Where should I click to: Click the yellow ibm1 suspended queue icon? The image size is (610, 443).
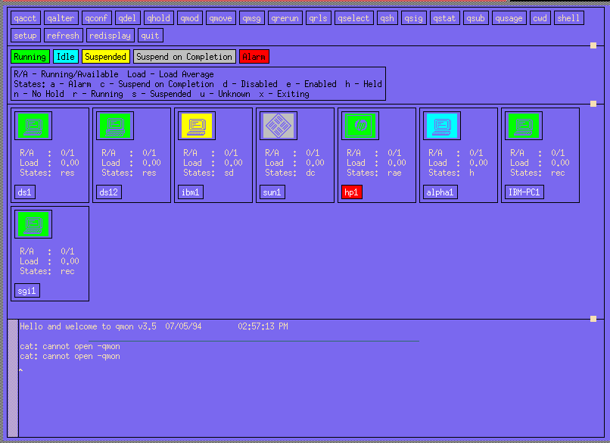pyautogui.click(x=197, y=126)
